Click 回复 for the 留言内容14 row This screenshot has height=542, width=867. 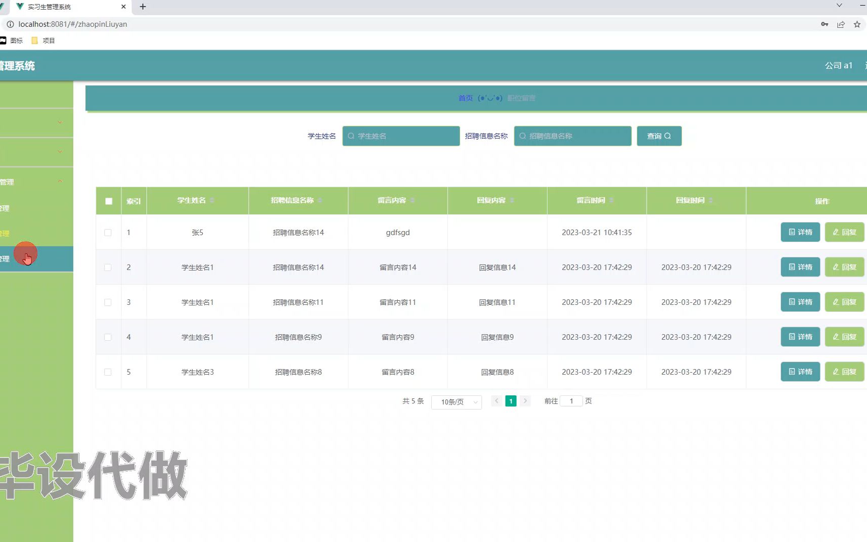tap(844, 267)
